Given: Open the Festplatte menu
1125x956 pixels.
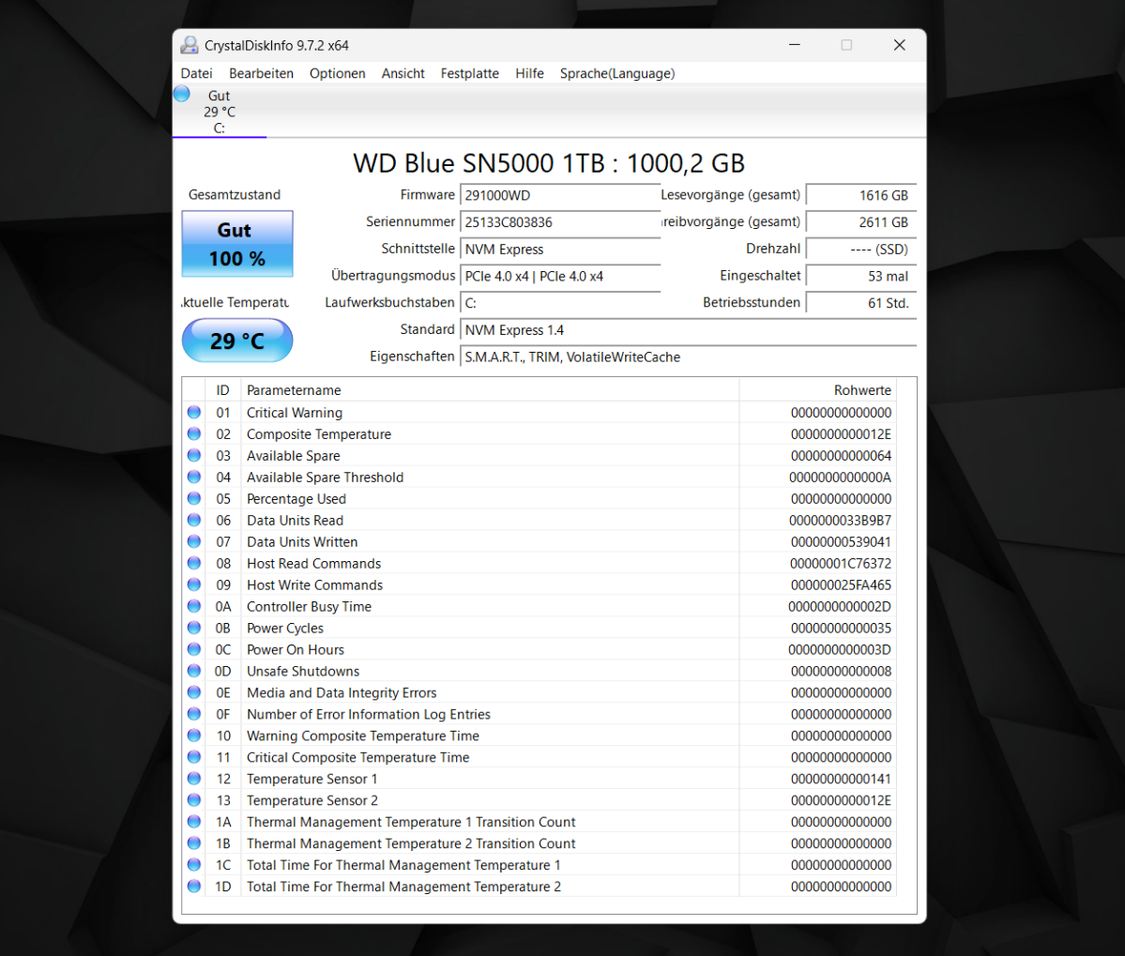Looking at the screenshot, I should 469,73.
